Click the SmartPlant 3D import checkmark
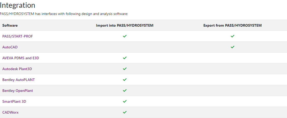The width and height of the screenshot is (287, 118). pos(125,101)
